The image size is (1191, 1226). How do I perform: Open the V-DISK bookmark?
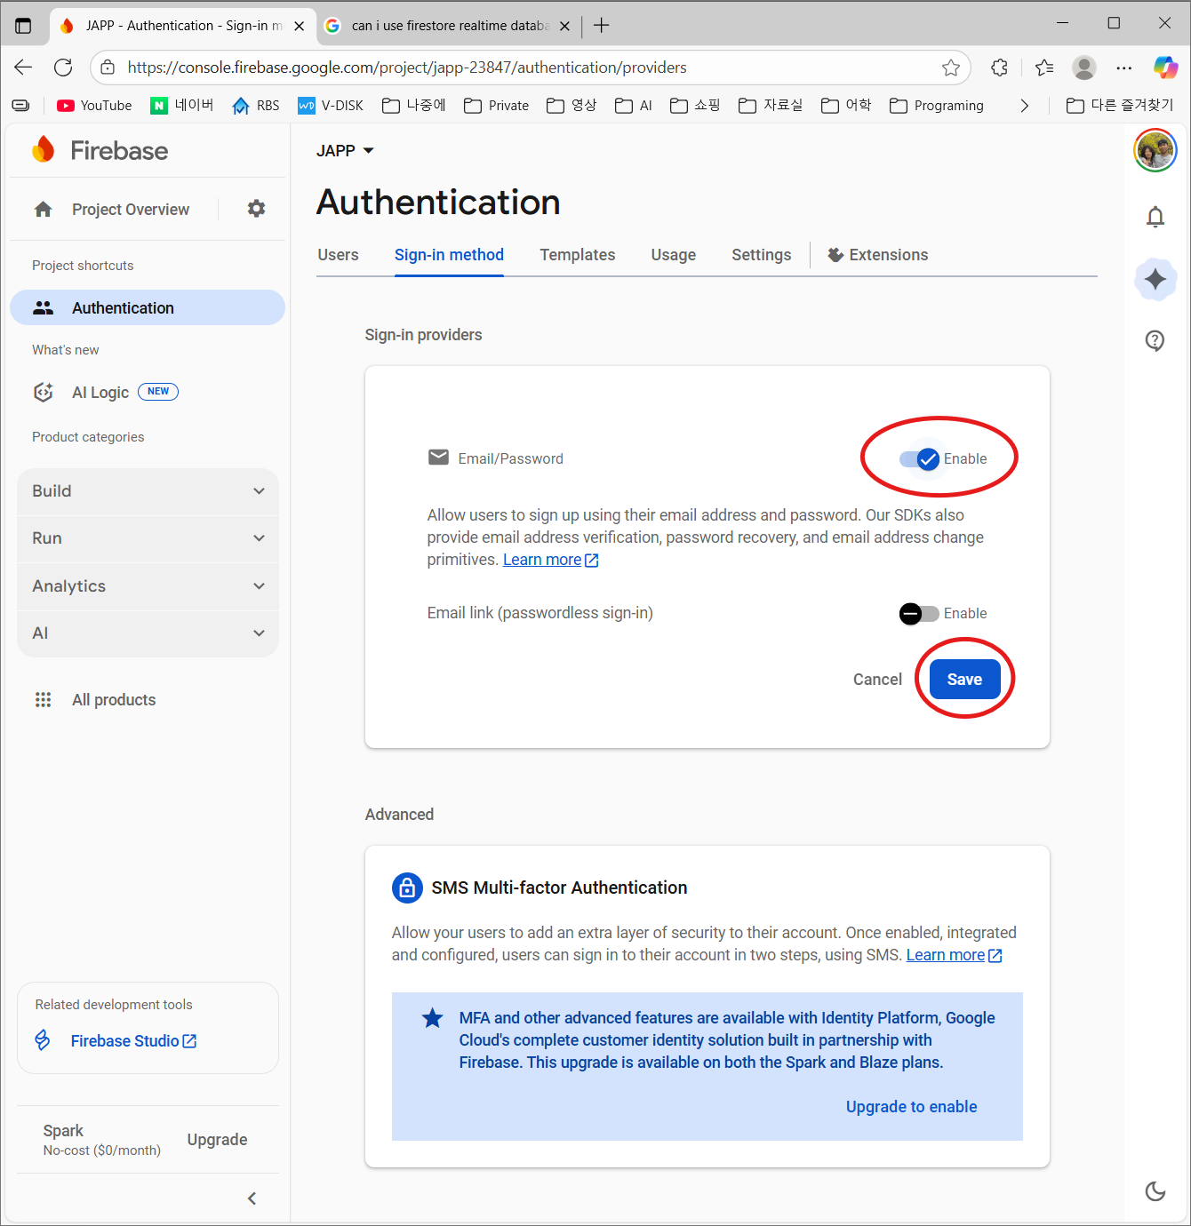coord(331,106)
